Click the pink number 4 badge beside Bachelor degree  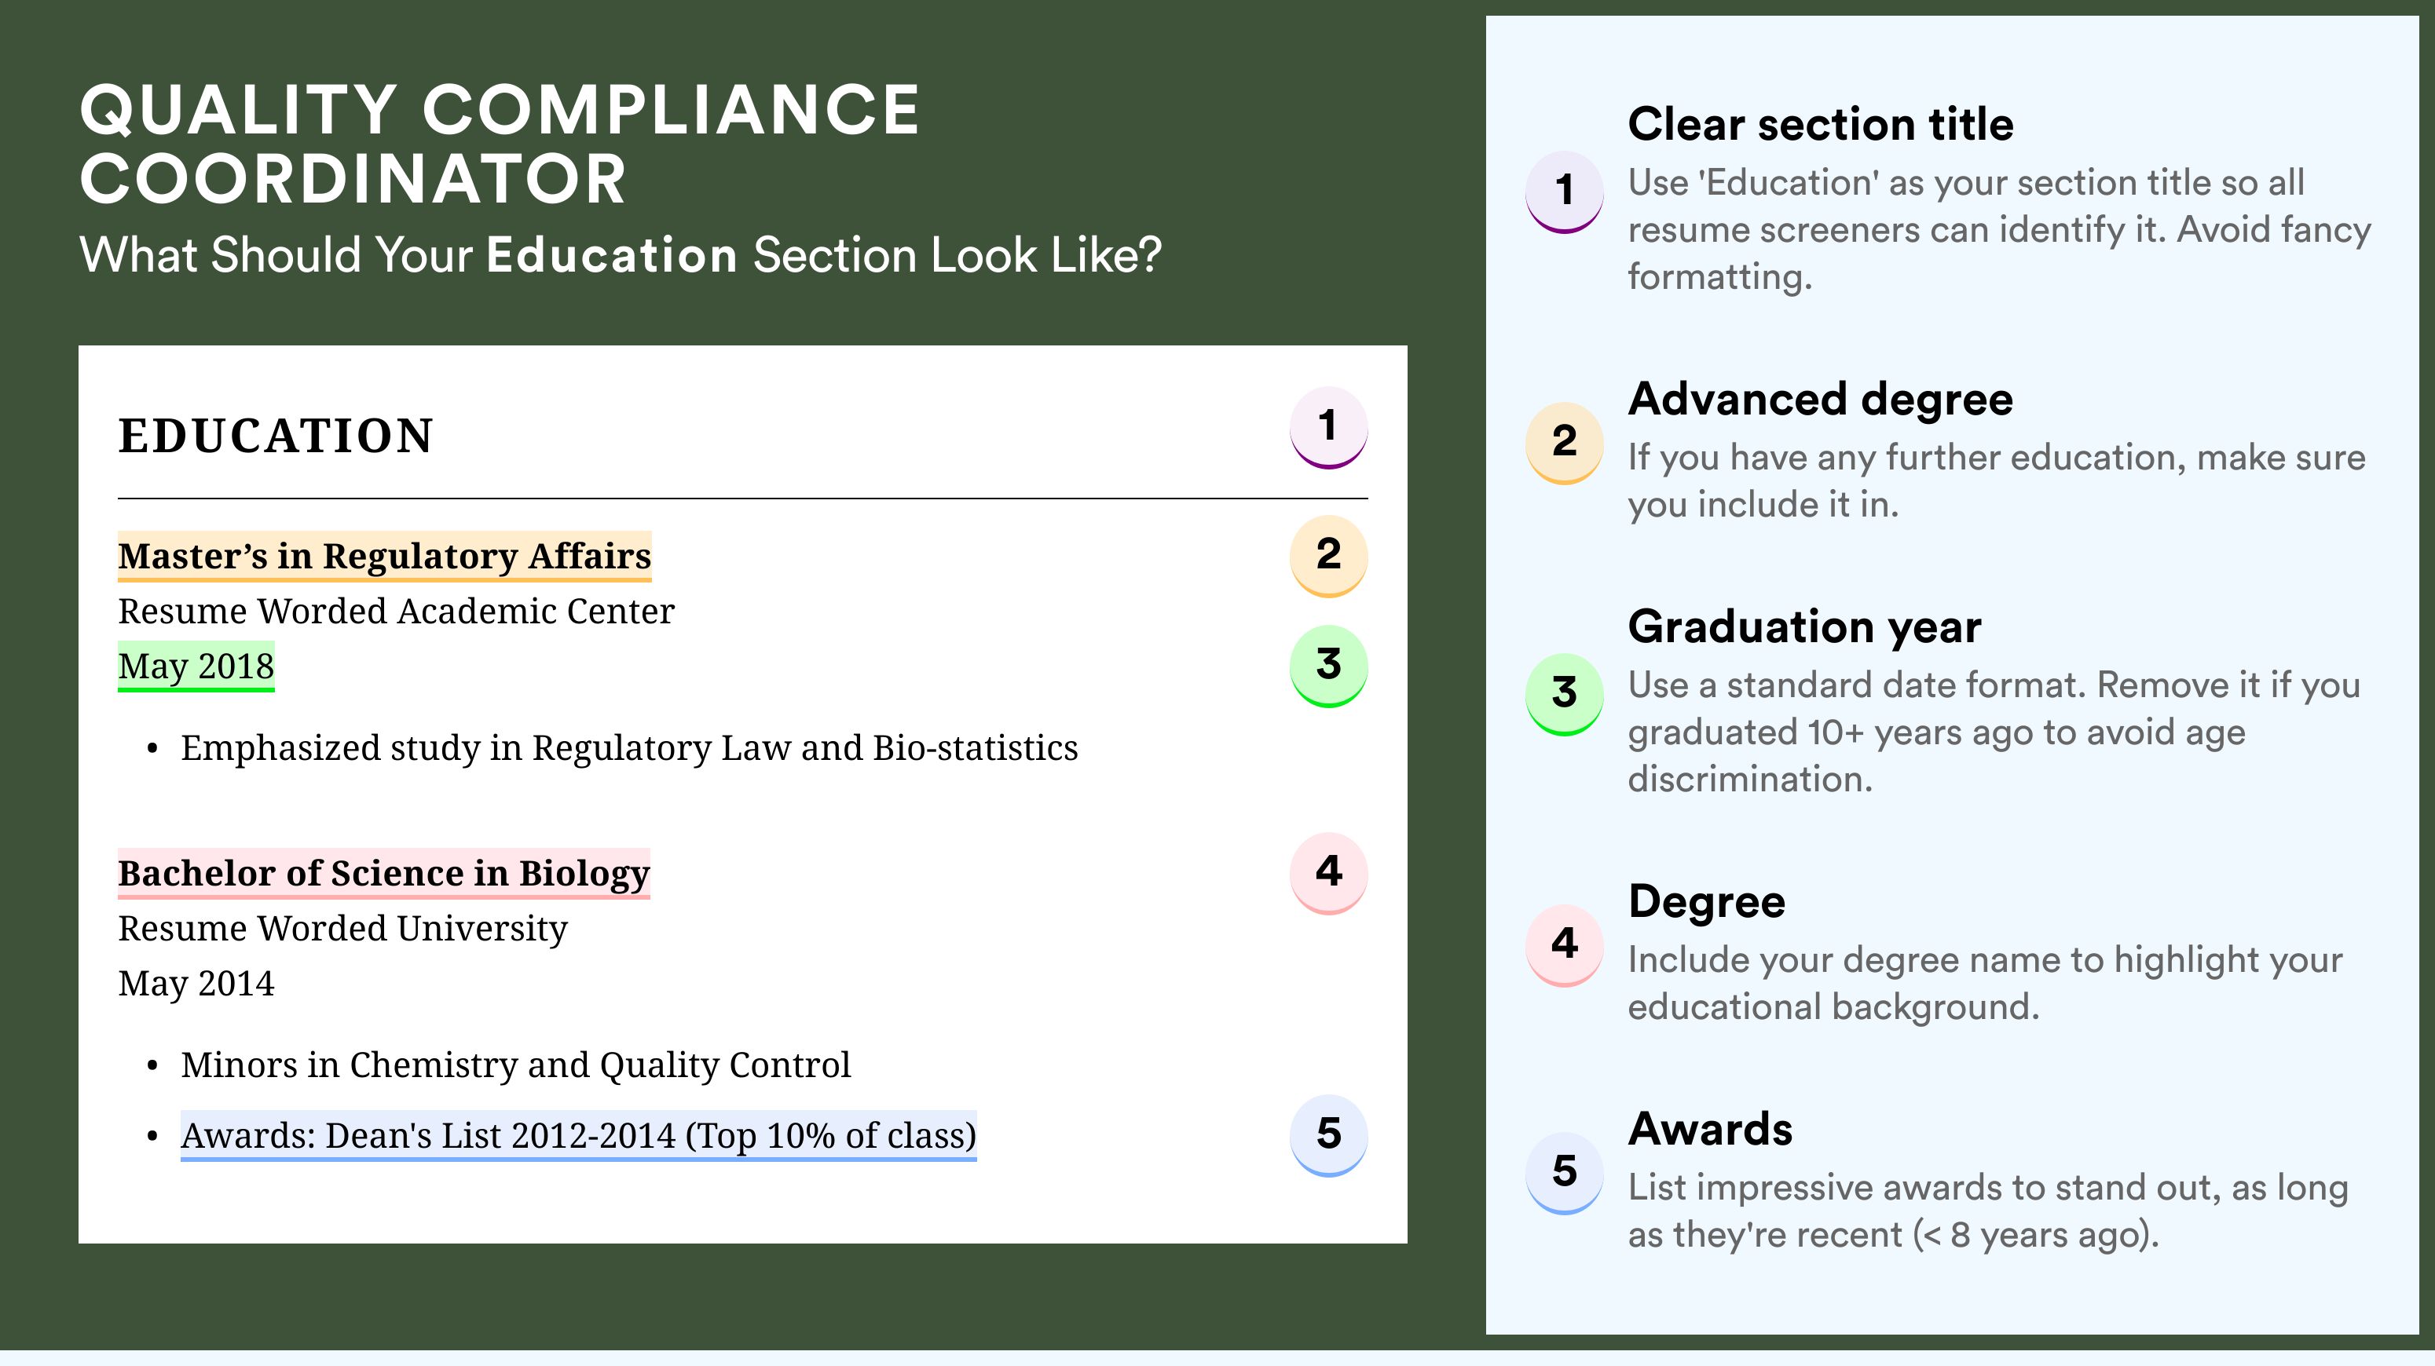(1328, 873)
